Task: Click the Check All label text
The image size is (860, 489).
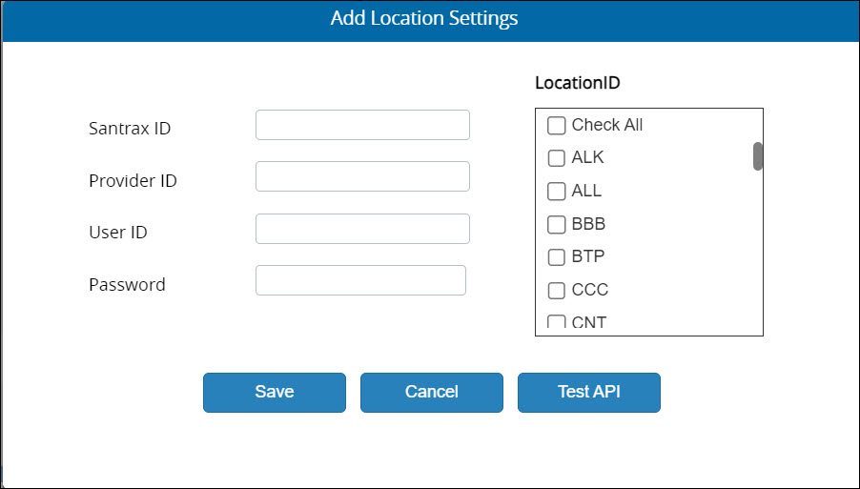Action: pyautogui.click(x=607, y=125)
